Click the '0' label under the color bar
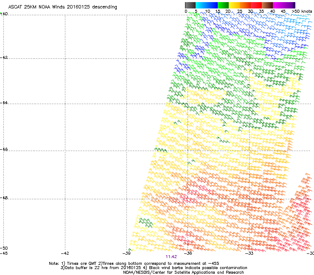 click(x=186, y=11)
